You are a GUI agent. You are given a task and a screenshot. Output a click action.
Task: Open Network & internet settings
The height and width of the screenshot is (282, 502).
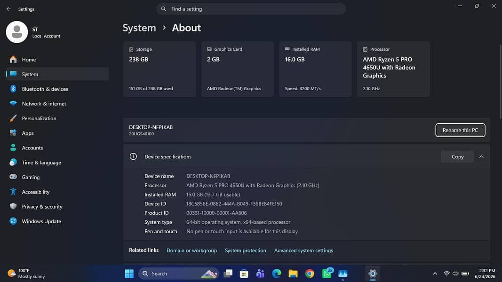[57, 103]
